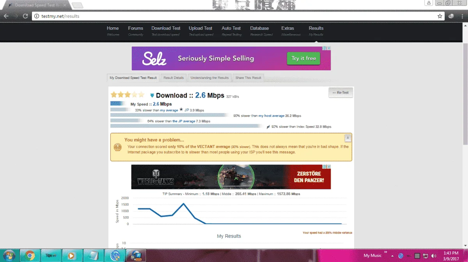Click the star icon before JP 3.9 Mbps
The height and width of the screenshot is (262, 468).
(x=181, y=110)
